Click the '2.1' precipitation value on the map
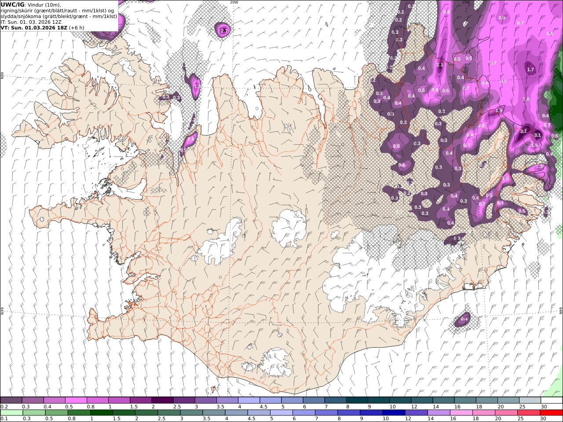563x422 pixels. 439,65
